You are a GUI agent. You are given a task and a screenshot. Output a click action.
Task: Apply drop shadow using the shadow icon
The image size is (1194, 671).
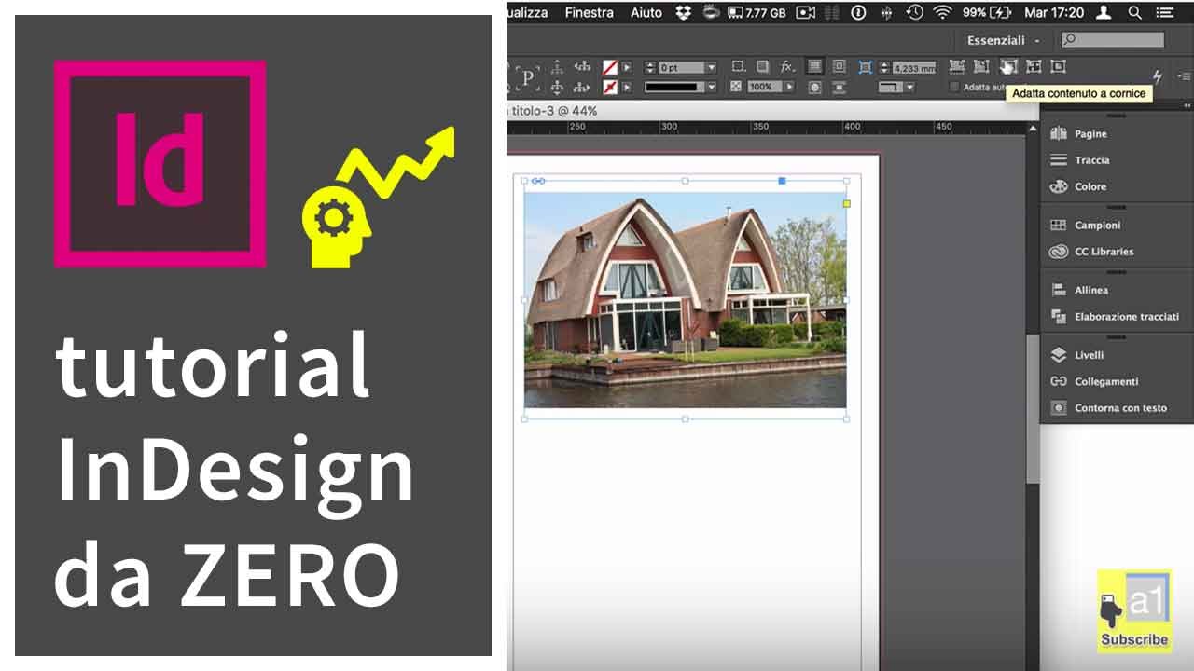[x=762, y=66]
